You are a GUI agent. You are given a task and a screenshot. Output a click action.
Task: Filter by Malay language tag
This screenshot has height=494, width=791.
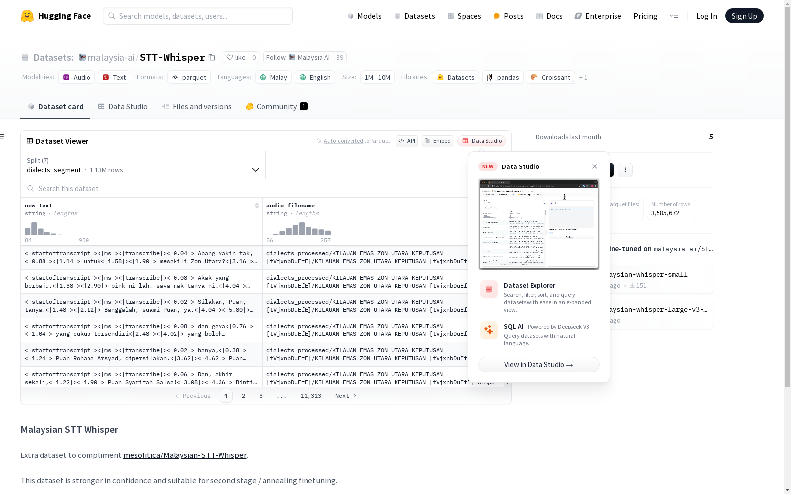coord(273,77)
